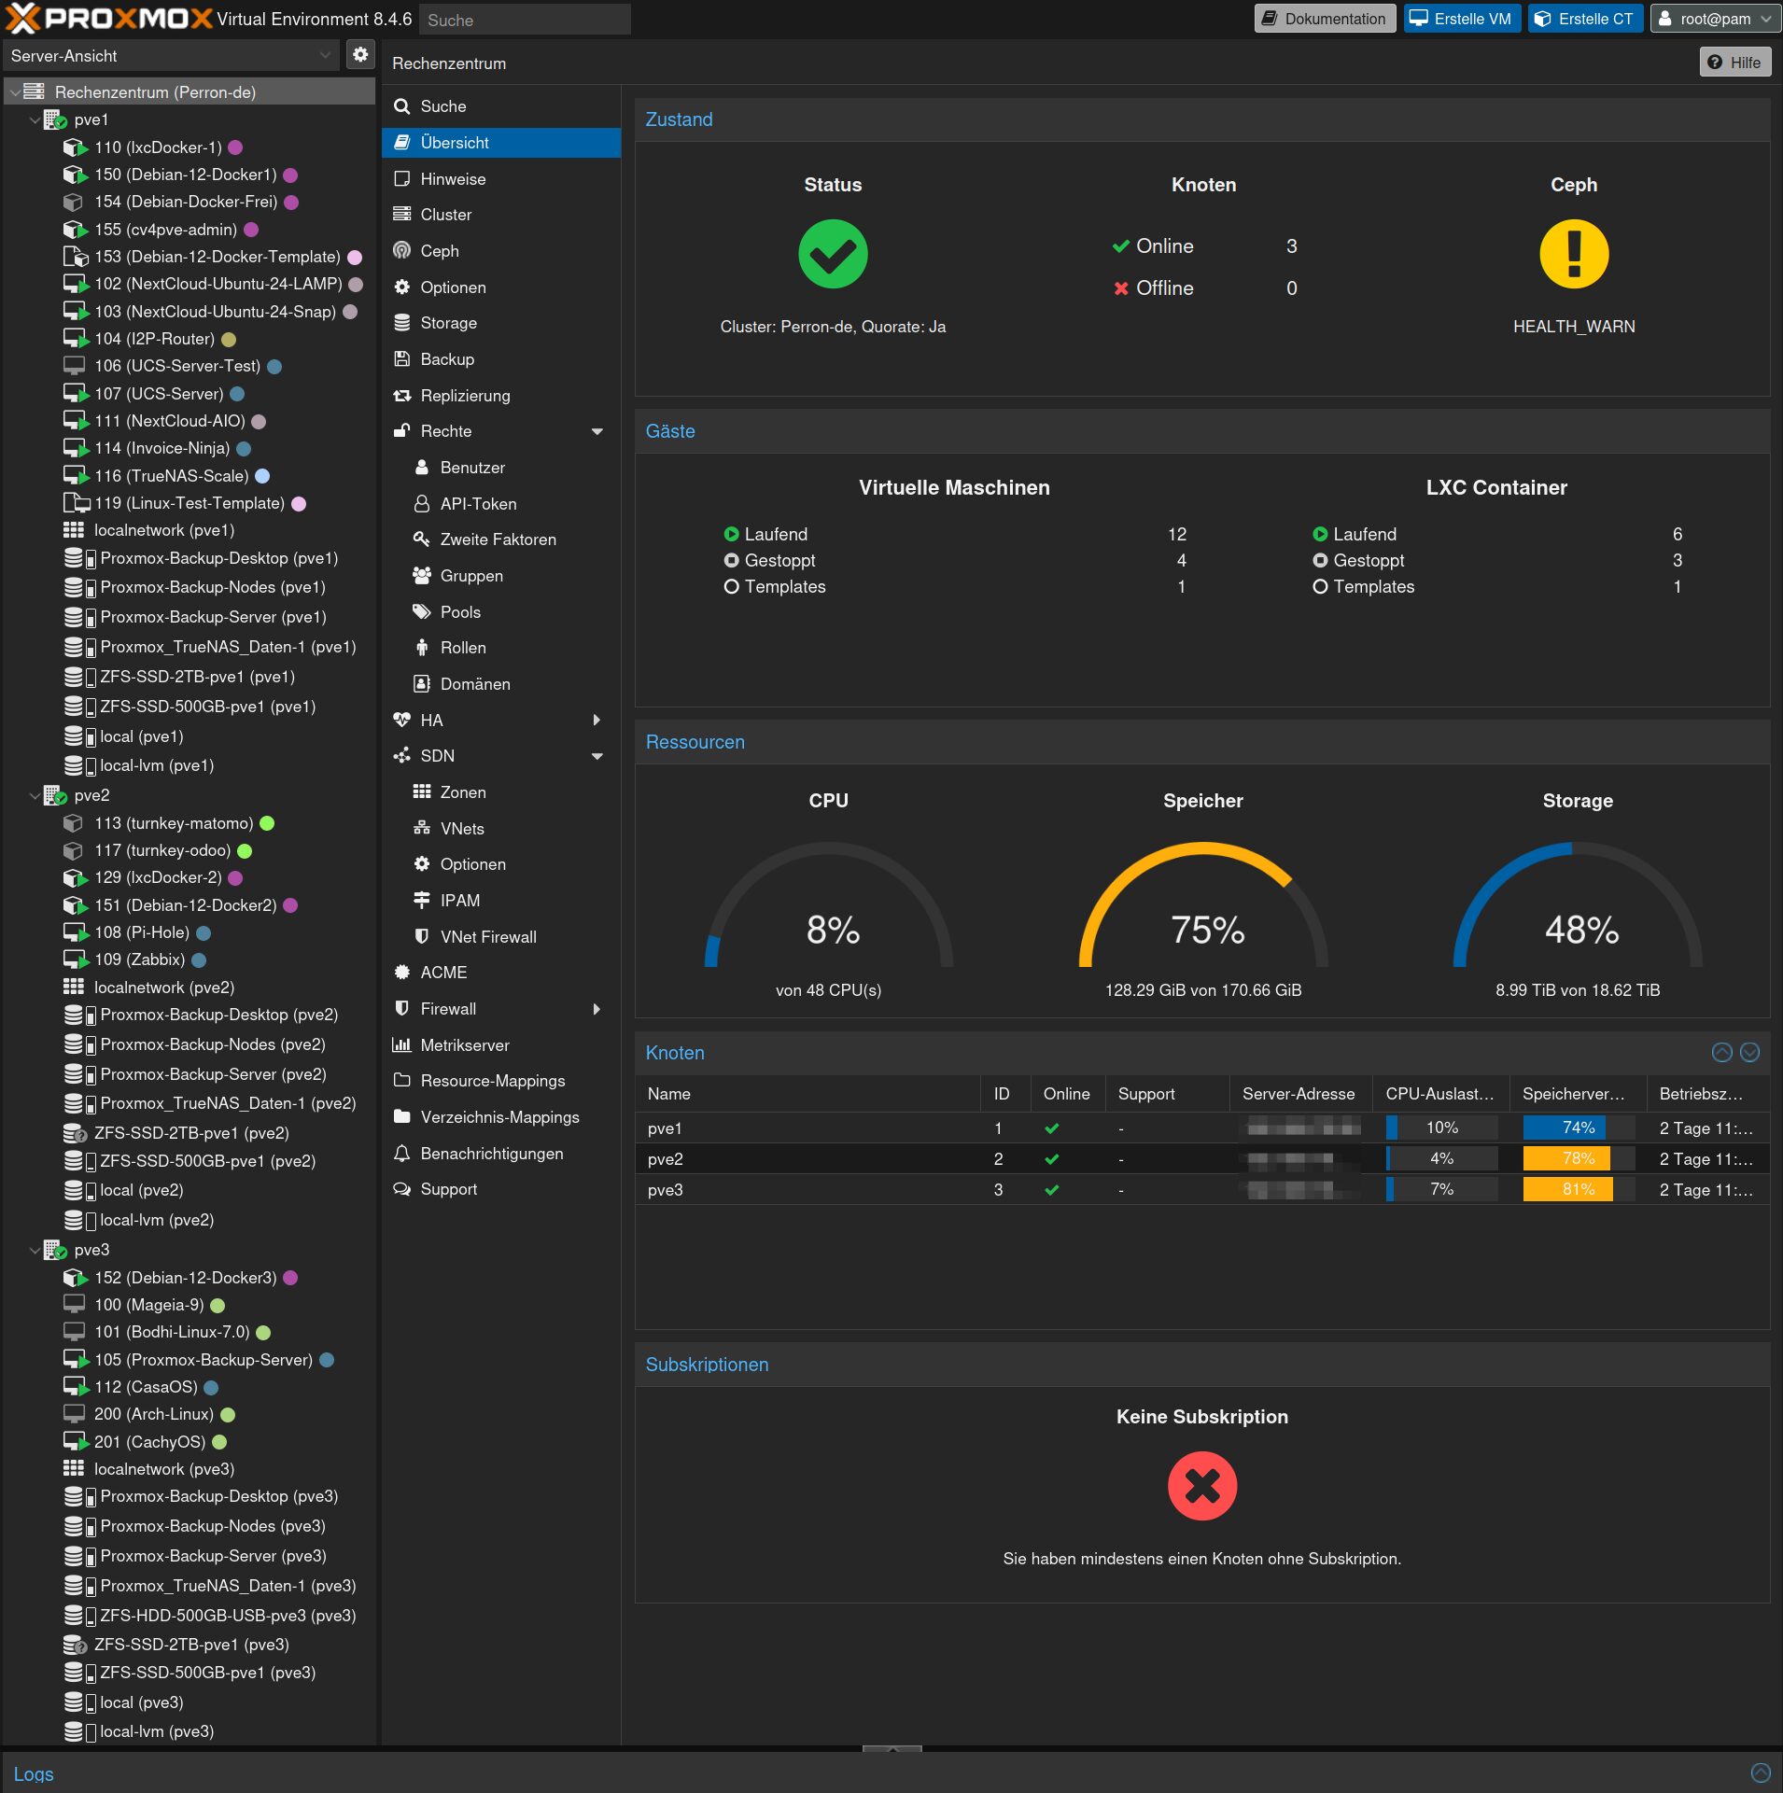Viewport: 1783px width, 1793px height.
Task: Click the top Suche input field
Action: coord(525,20)
